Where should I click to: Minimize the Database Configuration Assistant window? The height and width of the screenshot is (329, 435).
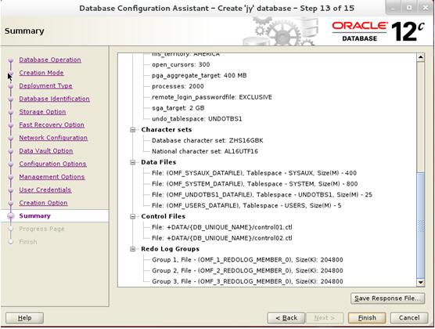[393, 8]
